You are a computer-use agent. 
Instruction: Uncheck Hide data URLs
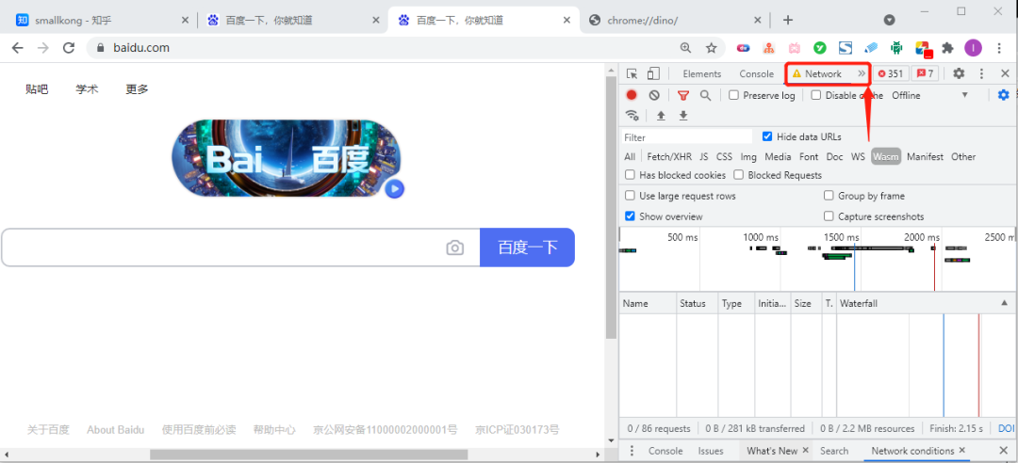coord(767,136)
